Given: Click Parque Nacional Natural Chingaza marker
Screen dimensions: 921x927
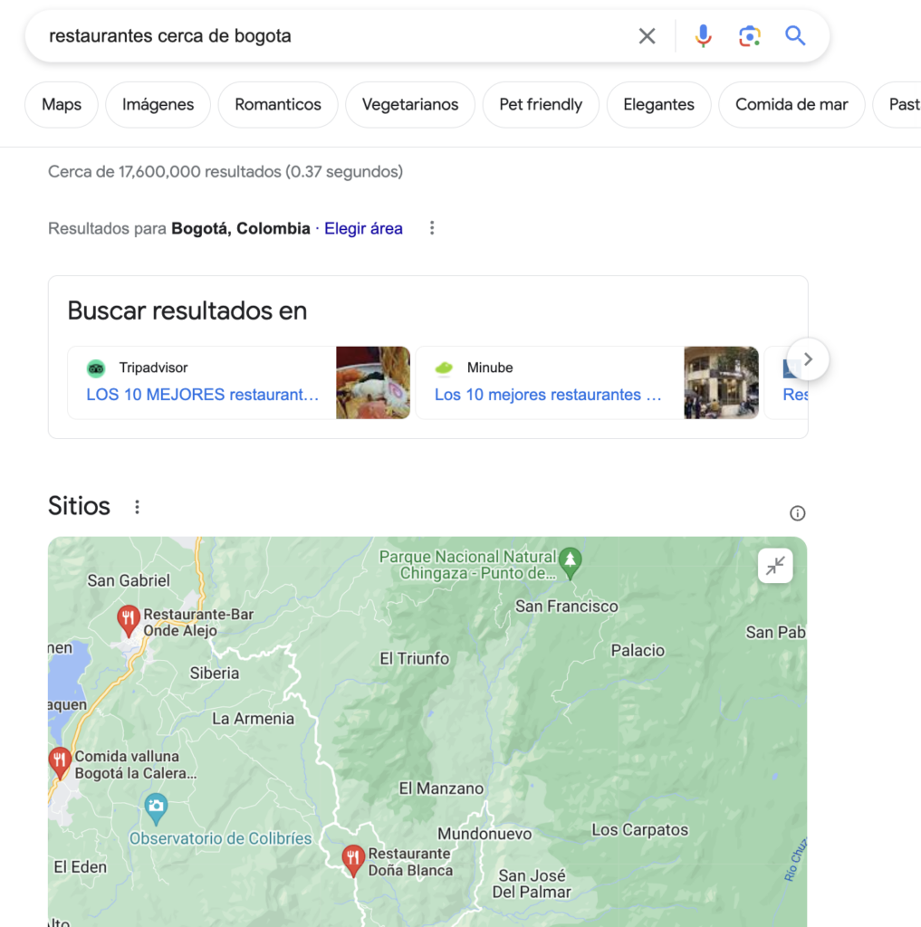Looking at the screenshot, I should (570, 563).
